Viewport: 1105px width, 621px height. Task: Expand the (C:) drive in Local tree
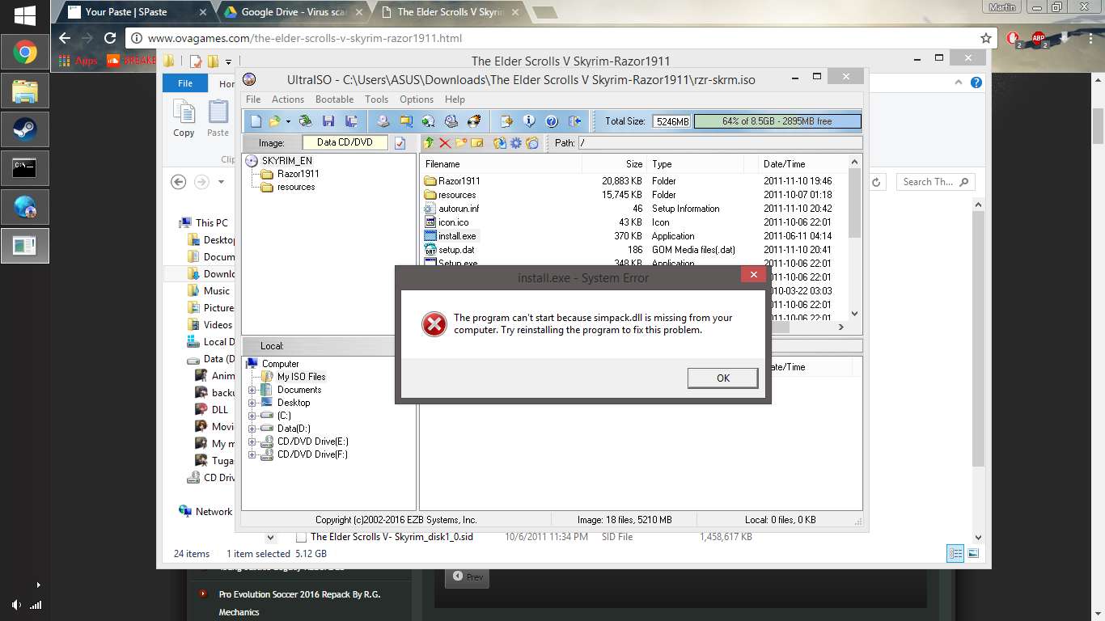coord(252,416)
